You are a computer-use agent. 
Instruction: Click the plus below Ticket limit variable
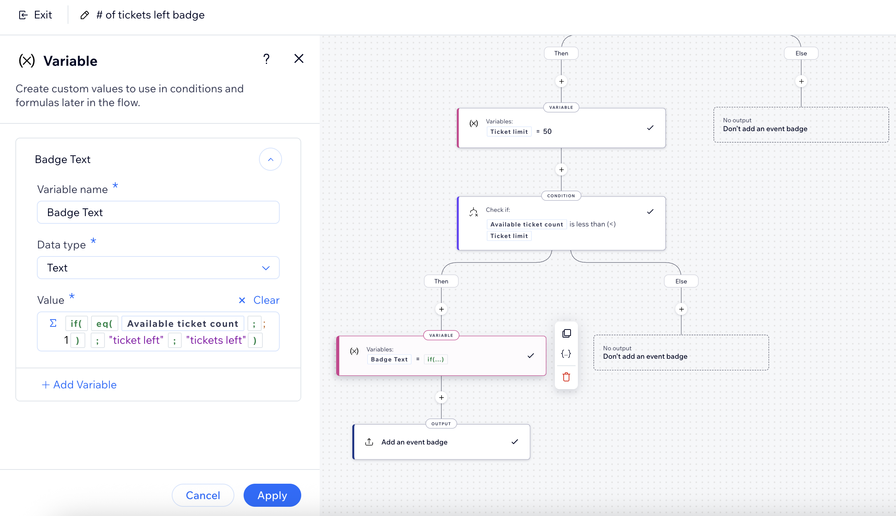[561, 170]
